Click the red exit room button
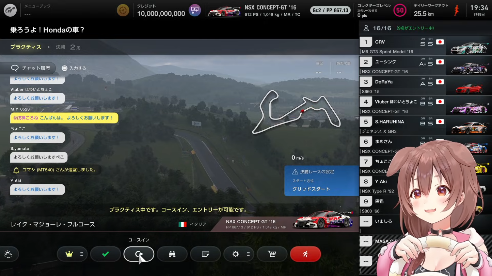Viewport: 492px width, 276px height. click(305, 254)
